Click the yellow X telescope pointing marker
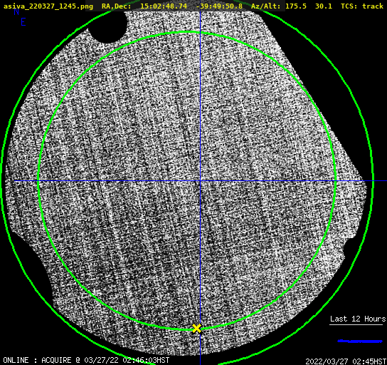 coord(197,329)
